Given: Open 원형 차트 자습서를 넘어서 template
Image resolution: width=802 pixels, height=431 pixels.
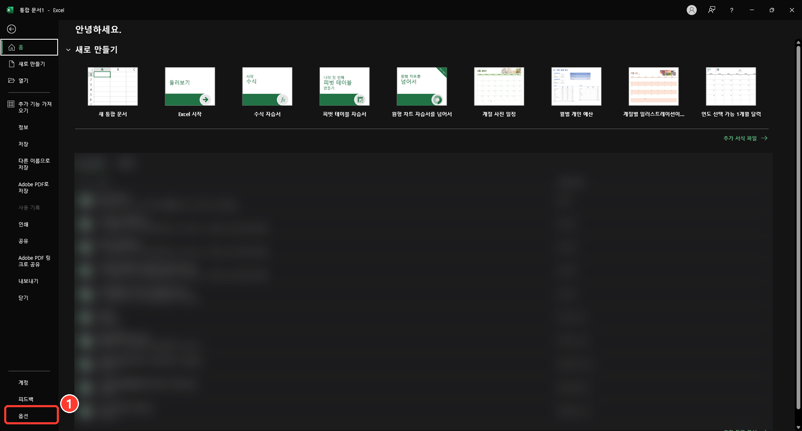Looking at the screenshot, I should (x=422, y=92).
